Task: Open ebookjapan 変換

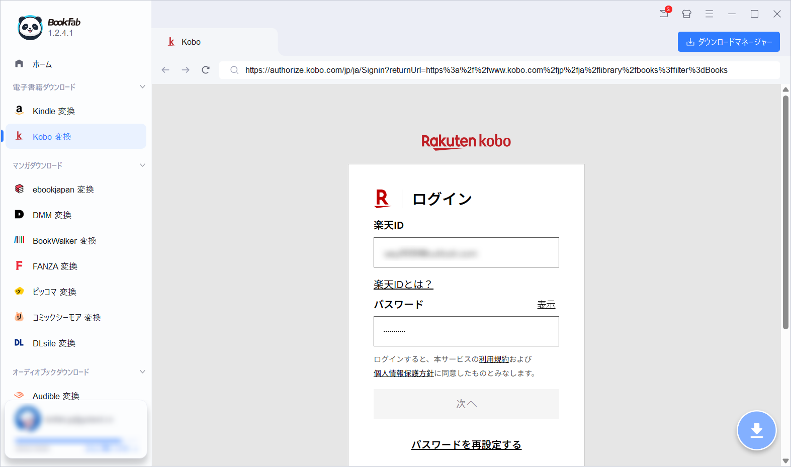Action: coord(75,190)
